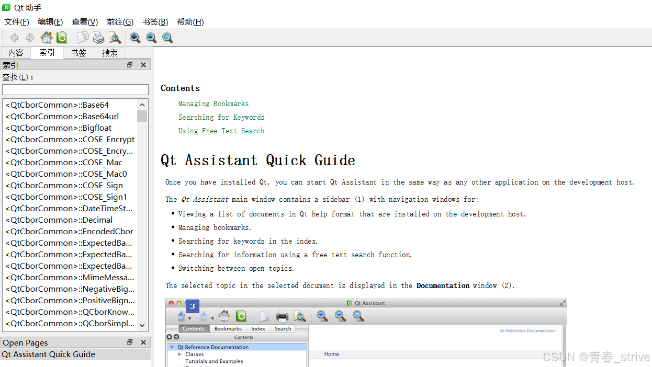Select <QtCborCommon>::Base64url index entry

tap(70, 116)
